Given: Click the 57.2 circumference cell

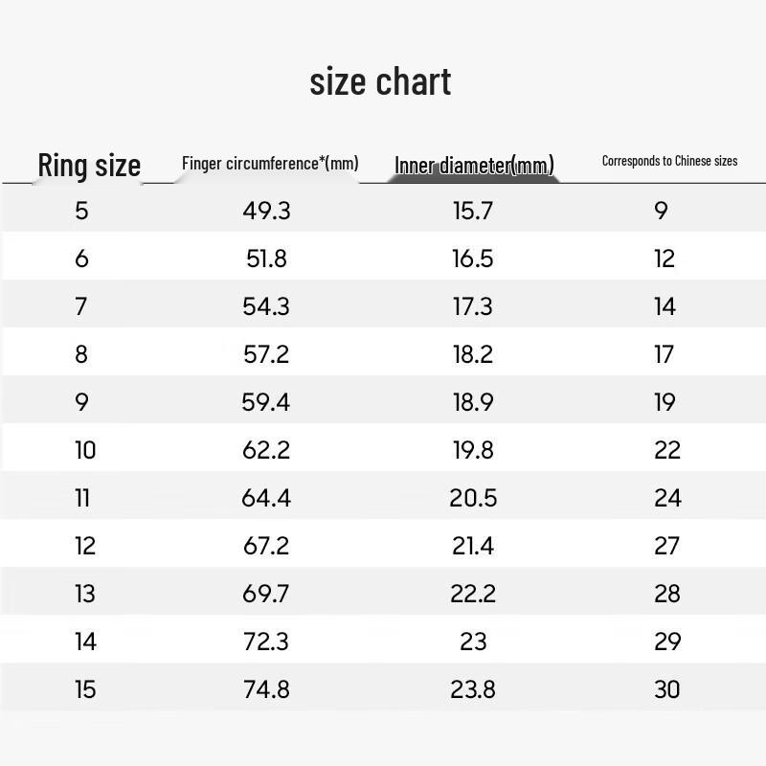Looking at the screenshot, I should point(266,354).
